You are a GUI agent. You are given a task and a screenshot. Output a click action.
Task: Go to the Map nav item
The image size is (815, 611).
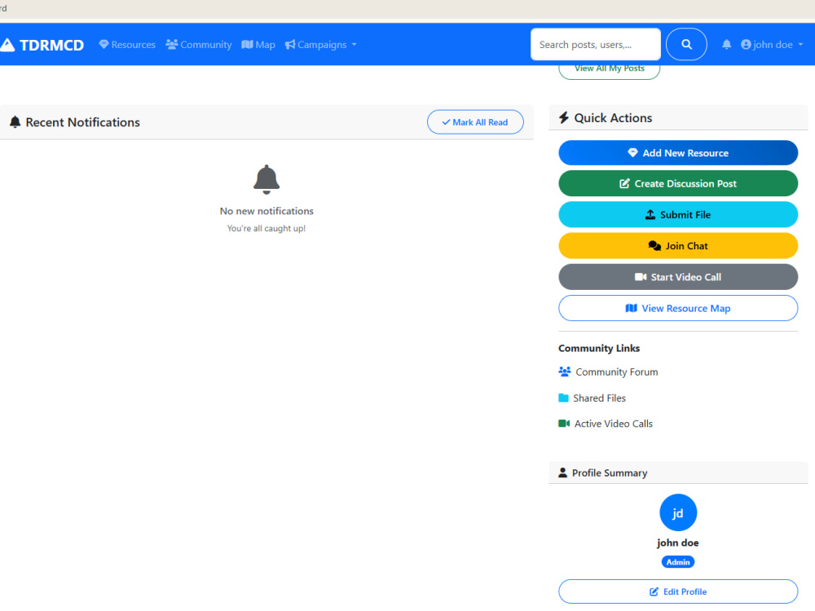258,45
